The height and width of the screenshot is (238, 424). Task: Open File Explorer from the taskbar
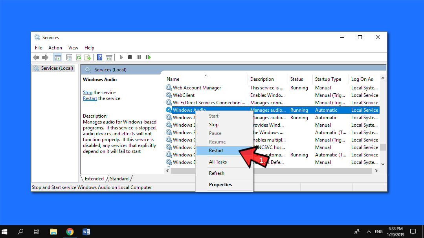(x=53, y=231)
